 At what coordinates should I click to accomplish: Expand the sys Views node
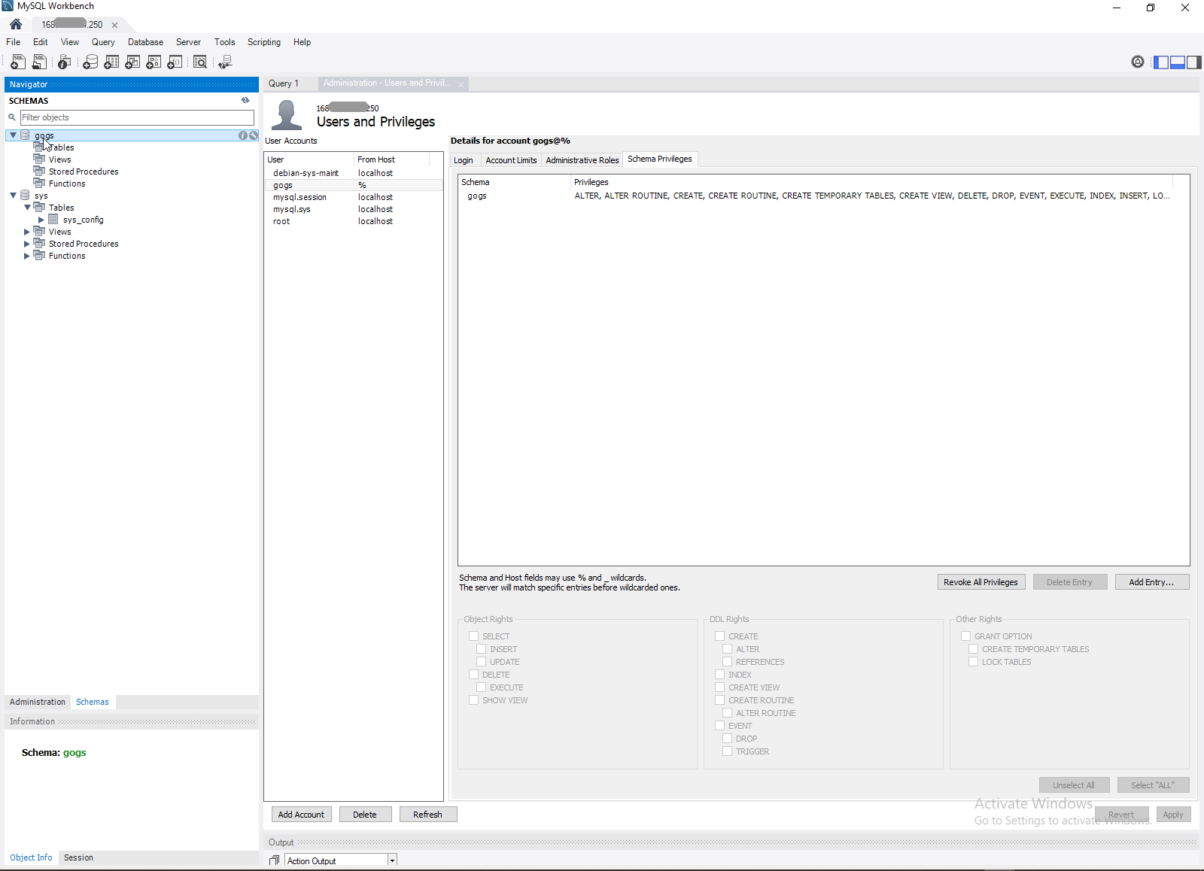point(27,232)
